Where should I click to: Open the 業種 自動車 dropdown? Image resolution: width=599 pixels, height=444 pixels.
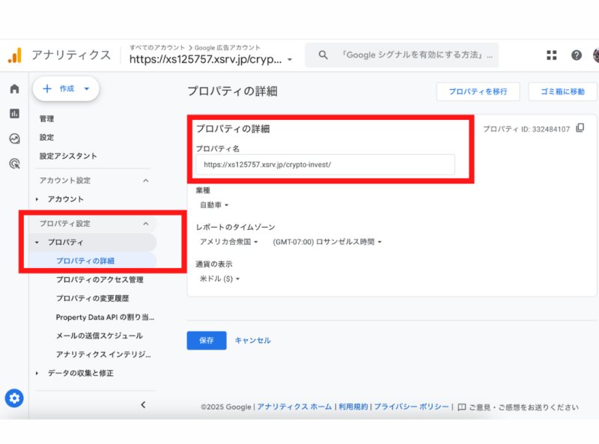tap(214, 205)
